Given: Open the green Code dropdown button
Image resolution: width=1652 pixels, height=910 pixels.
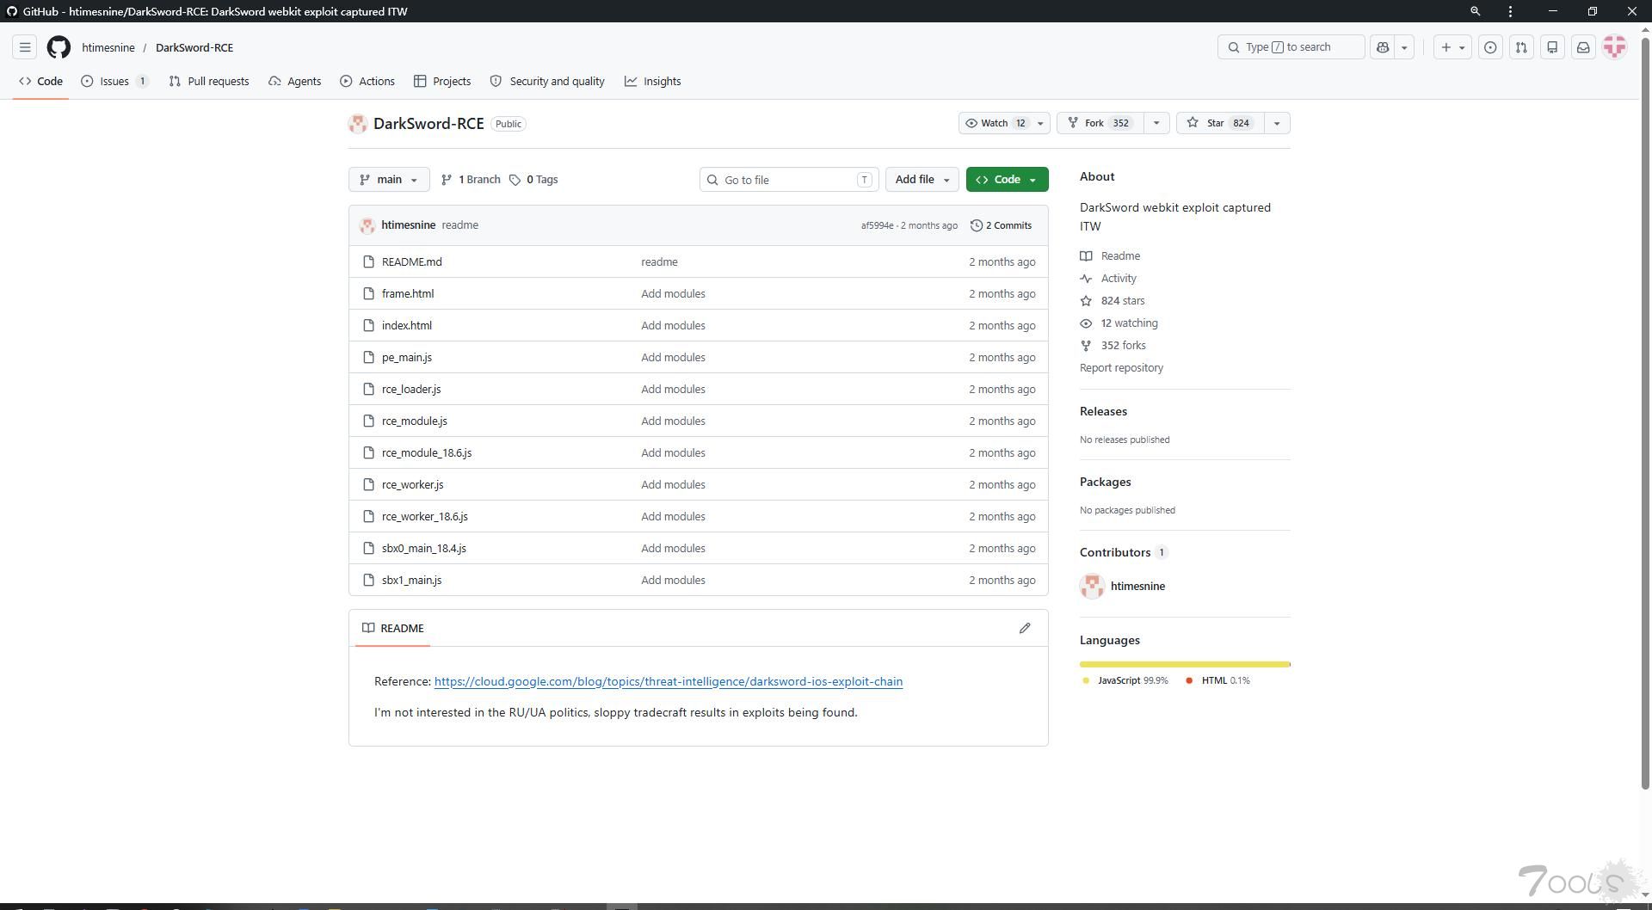Looking at the screenshot, I should click(x=1007, y=180).
